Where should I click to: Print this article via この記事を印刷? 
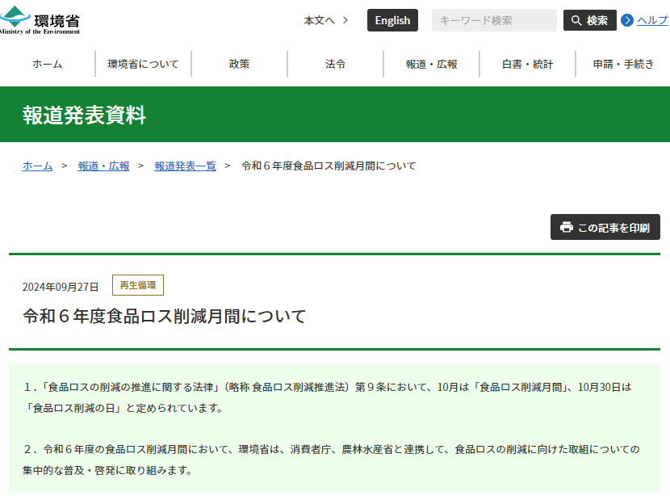pos(605,227)
